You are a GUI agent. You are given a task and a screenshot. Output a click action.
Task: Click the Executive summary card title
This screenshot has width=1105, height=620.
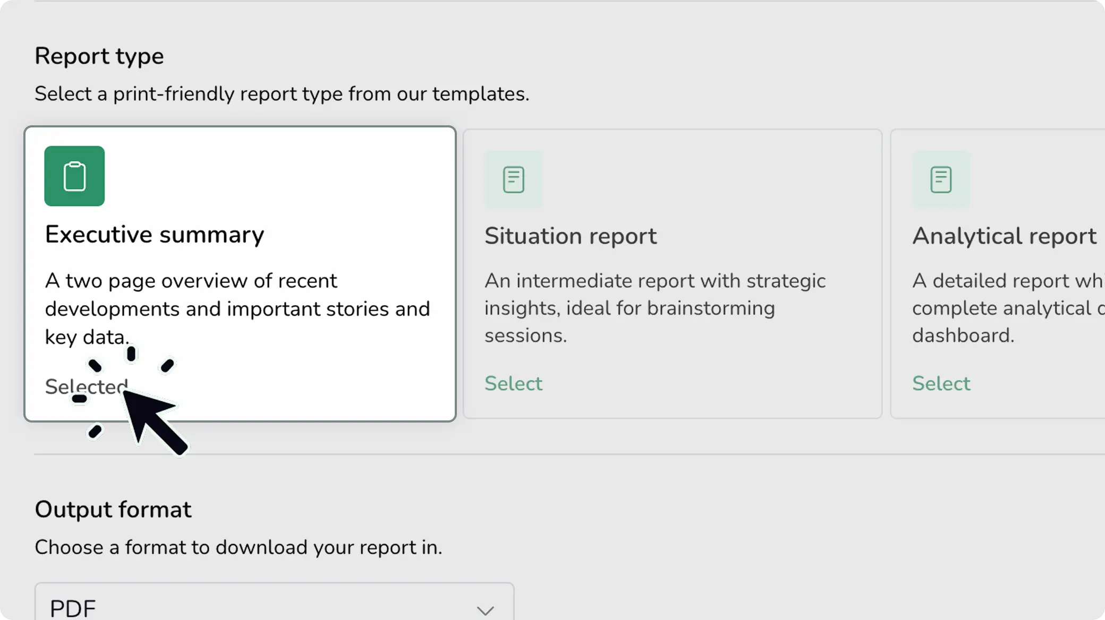point(154,235)
